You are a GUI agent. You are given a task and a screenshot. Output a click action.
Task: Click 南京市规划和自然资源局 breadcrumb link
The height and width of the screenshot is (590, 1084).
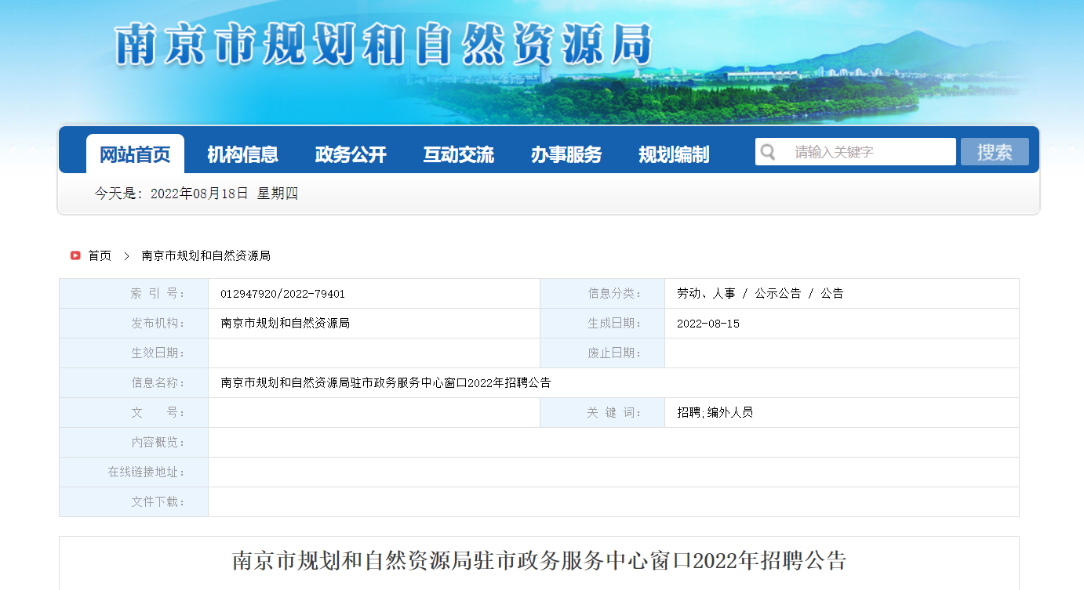[x=206, y=255]
